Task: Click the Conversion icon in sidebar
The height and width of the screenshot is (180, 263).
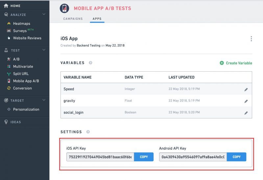Action: pyautogui.click(x=9, y=88)
